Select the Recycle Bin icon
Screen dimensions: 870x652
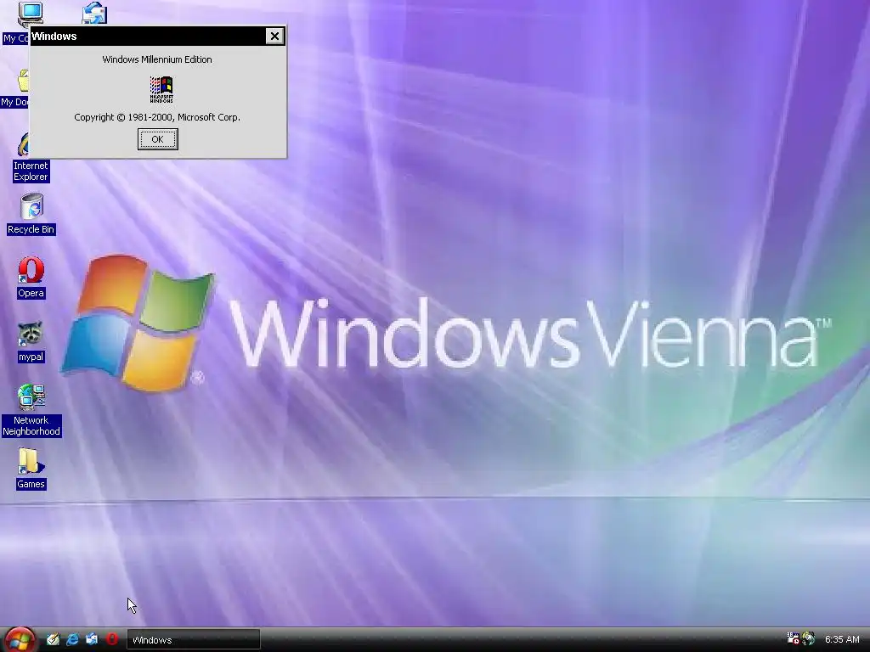(x=31, y=206)
